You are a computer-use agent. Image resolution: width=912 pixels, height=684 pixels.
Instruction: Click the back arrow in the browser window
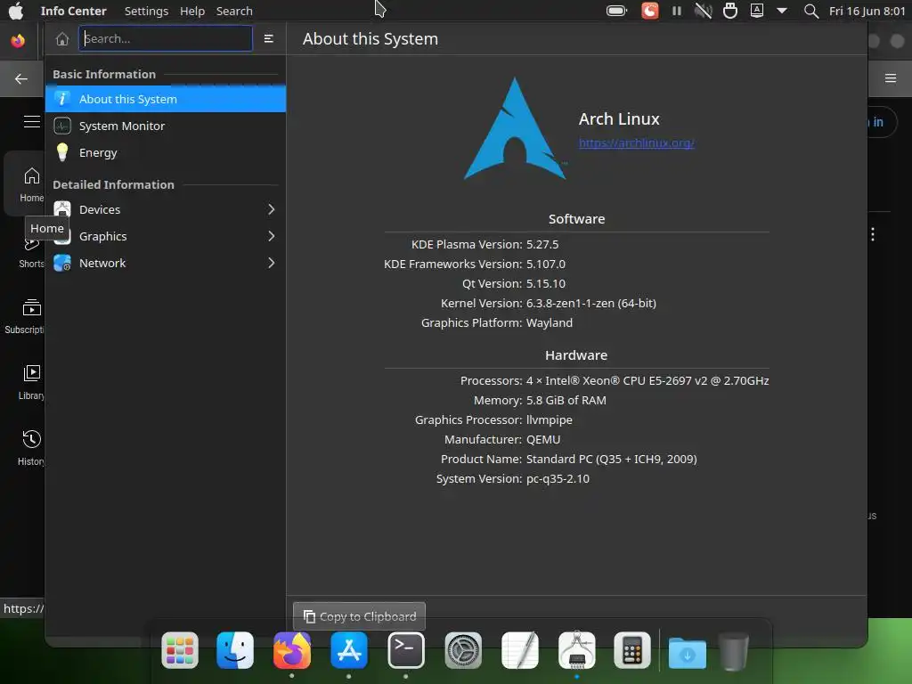pyautogui.click(x=21, y=78)
